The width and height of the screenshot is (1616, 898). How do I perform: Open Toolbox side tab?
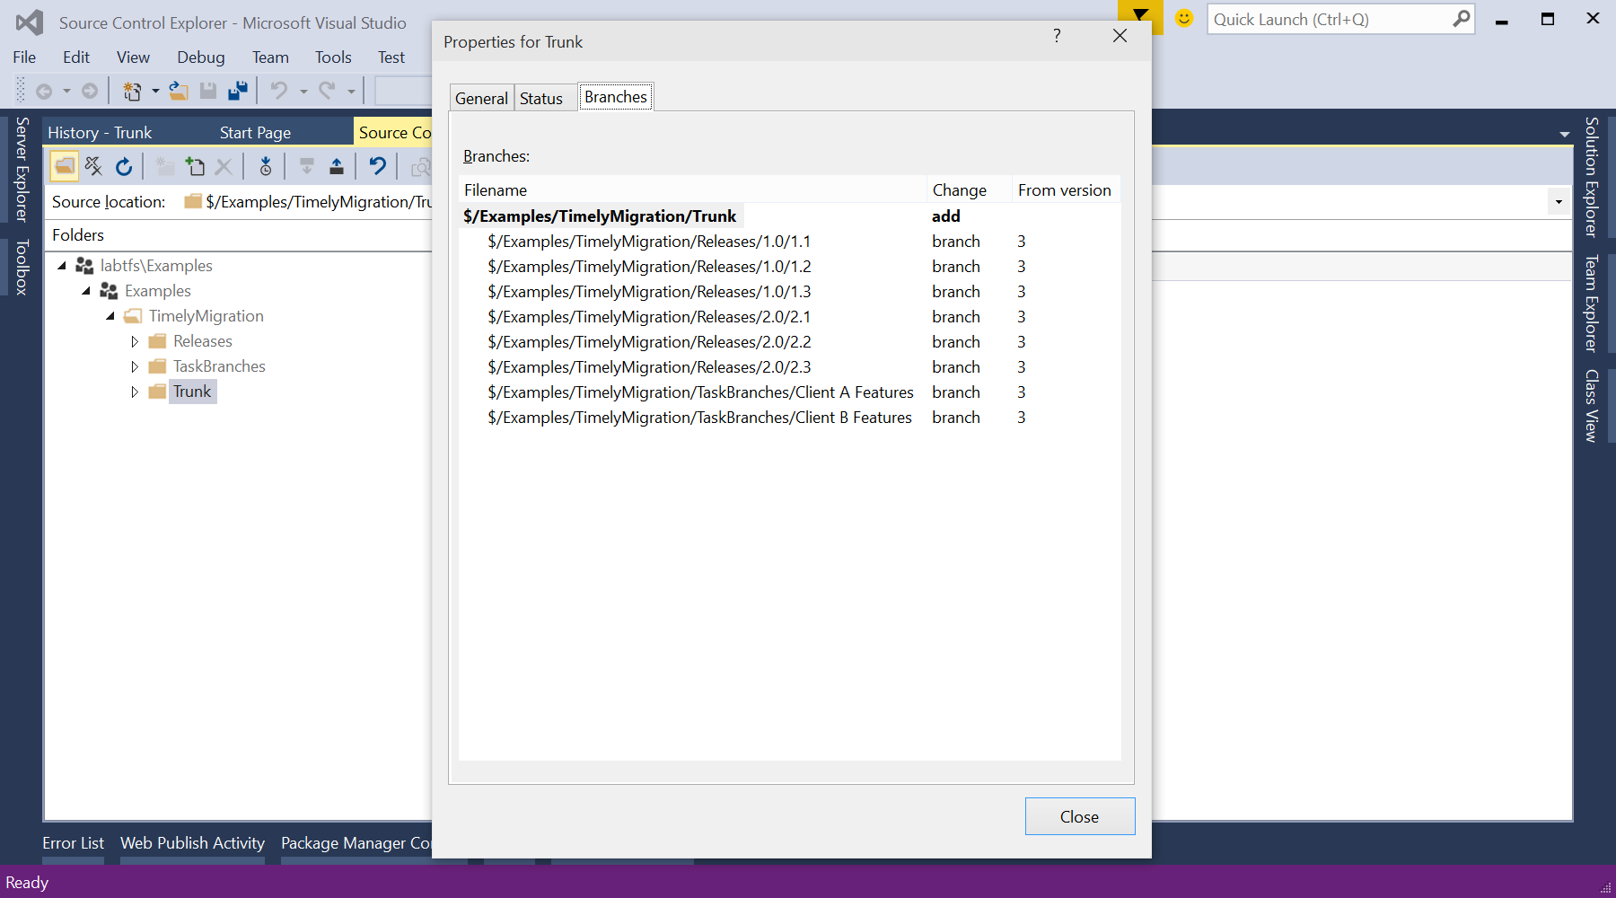[x=22, y=267]
